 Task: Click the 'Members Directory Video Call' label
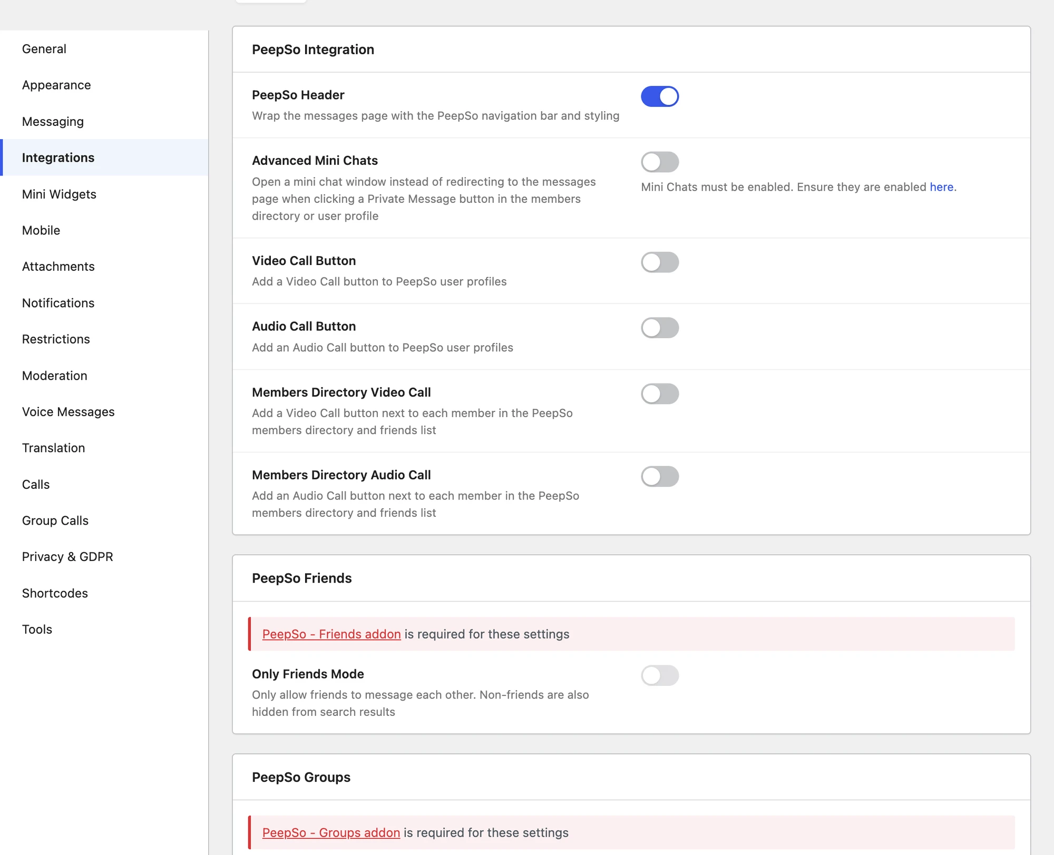pyautogui.click(x=341, y=392)
